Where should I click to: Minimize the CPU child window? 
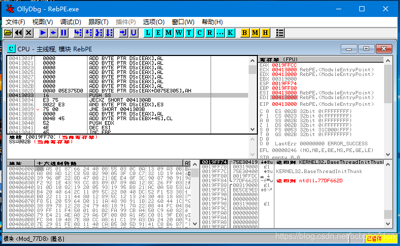[x=349, y=49]
